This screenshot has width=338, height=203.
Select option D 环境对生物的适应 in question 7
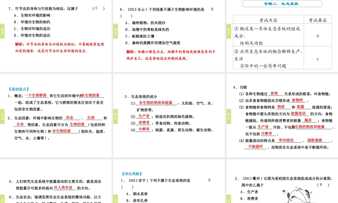coord(32,36)
